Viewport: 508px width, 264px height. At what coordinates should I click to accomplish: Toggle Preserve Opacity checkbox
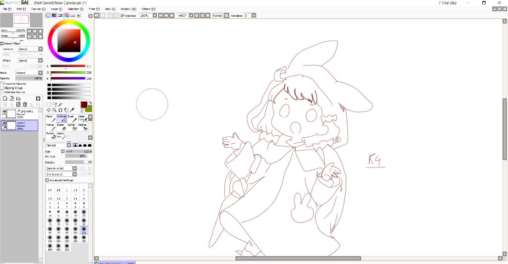[x=2, y=84]
